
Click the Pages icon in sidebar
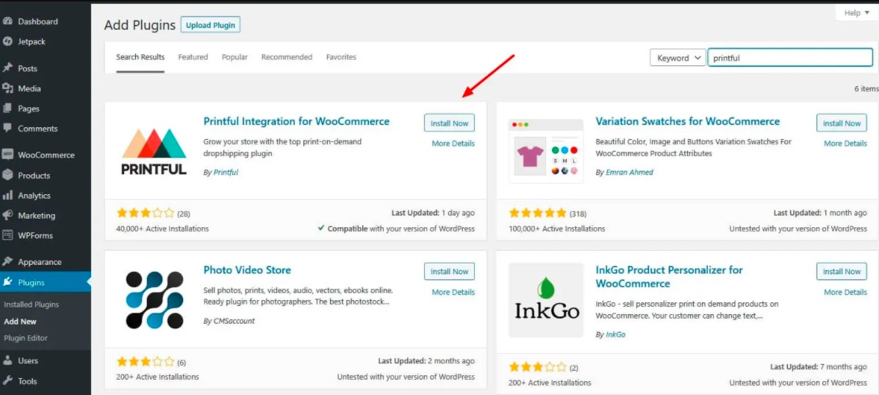coord(7,108)
